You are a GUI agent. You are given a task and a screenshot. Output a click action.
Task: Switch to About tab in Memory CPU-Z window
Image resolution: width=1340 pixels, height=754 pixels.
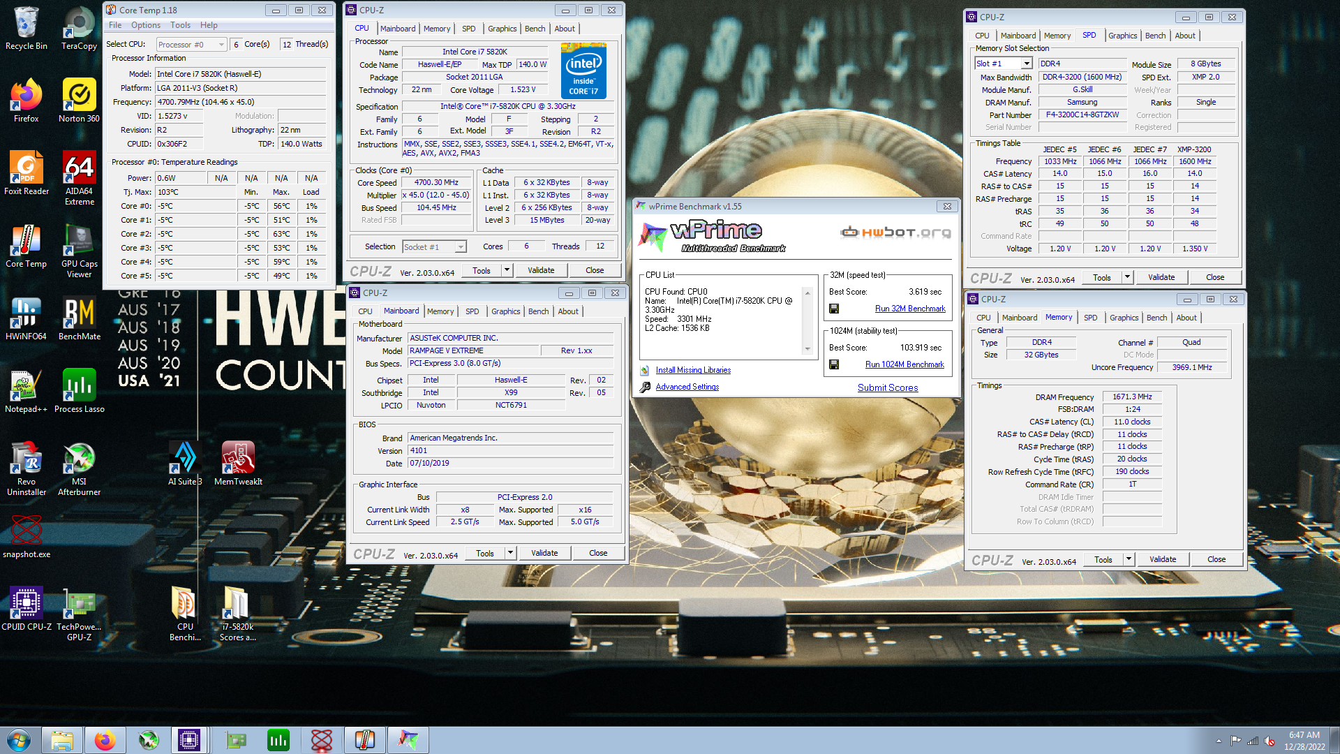[1186, 318]
